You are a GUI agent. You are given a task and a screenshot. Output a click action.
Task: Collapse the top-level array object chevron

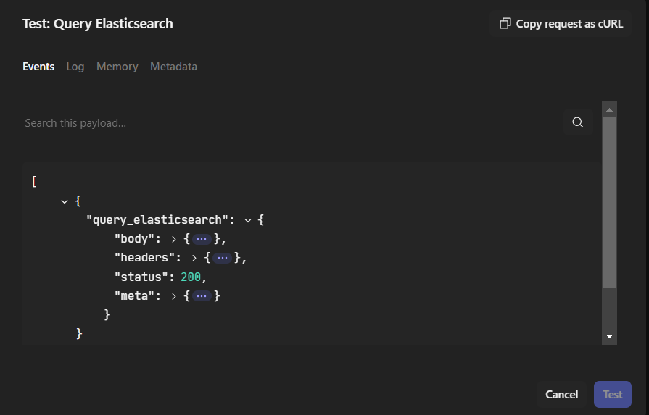(x=65, y=201)
